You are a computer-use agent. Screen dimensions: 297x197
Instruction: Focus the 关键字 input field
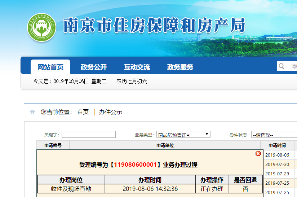pyautogui.click(x=89, y=135)
